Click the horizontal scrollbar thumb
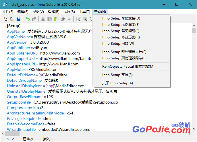This screenshot has height=142, width=197. (12, 133)
